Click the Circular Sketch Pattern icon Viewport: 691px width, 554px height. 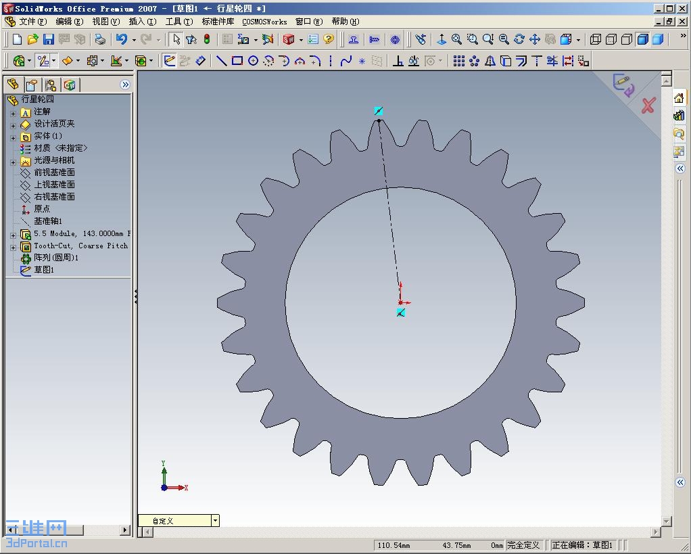coord(474,61)
